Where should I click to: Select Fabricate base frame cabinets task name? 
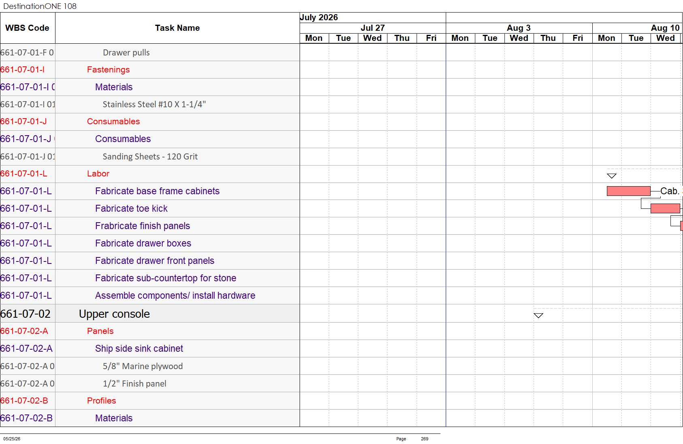[157, 191]
